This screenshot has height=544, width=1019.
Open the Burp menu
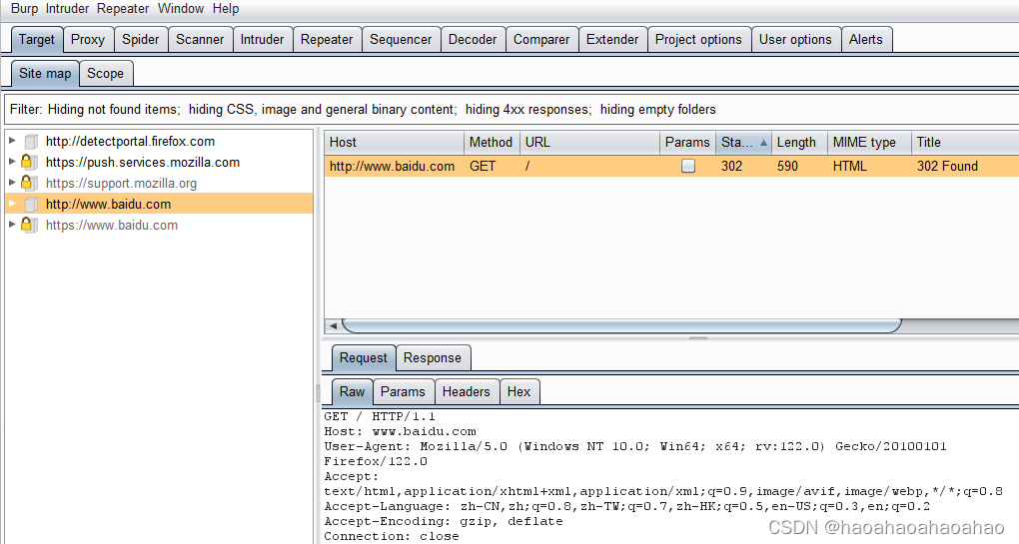coord(24,8)
